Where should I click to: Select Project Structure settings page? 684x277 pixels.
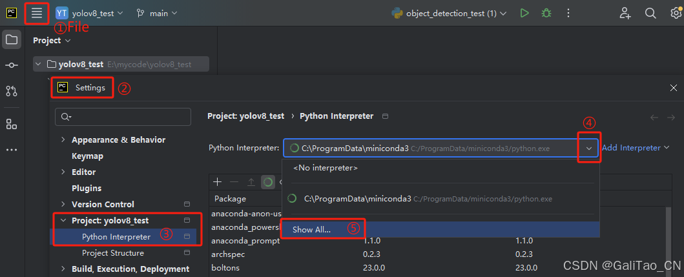(x=113, y=253)
